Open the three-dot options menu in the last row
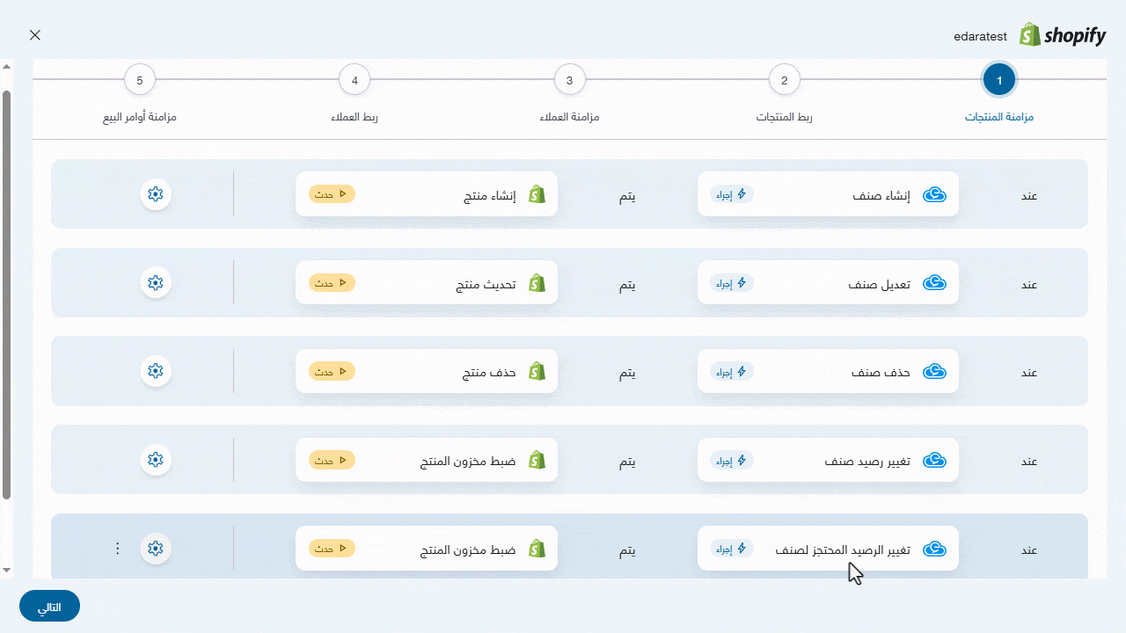The image size is (1126, 633). (118, 549)
